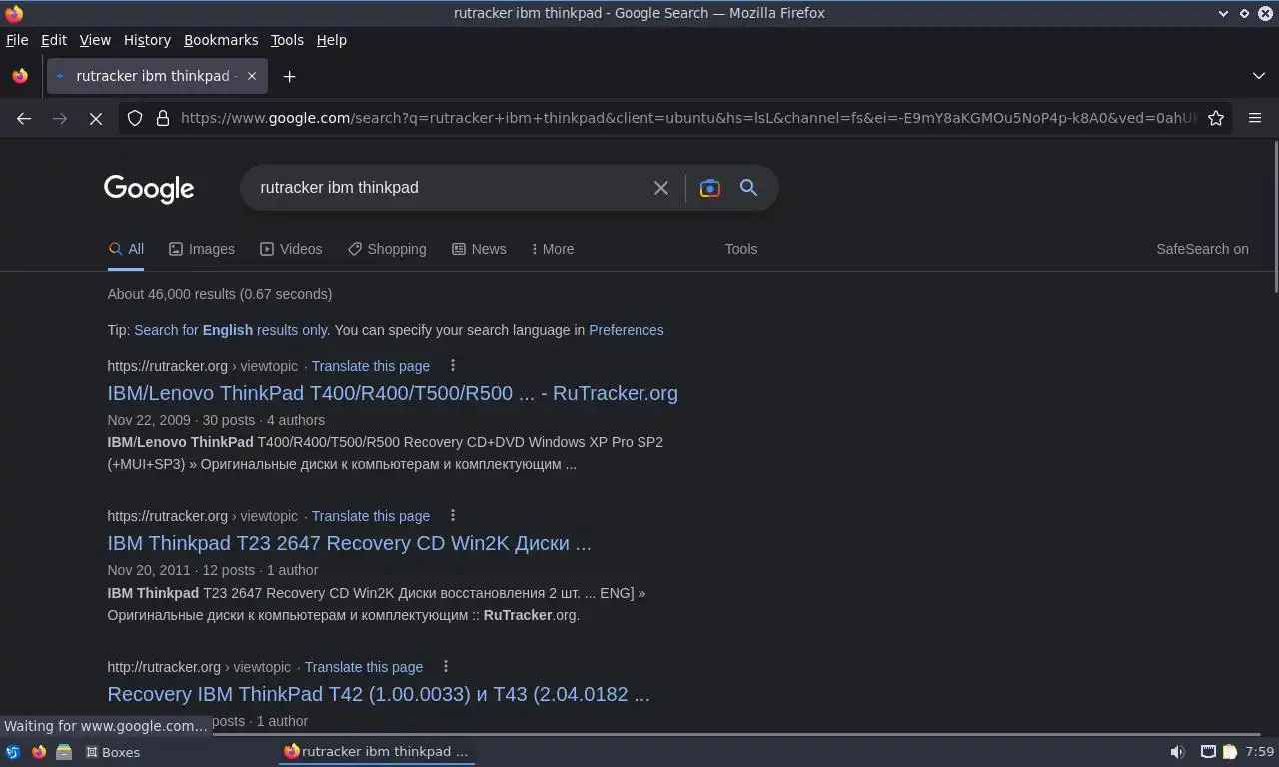Launch Firefox from the taskbar launcher
This screenshot has width=1279, height=767.
tap(39, 752)
